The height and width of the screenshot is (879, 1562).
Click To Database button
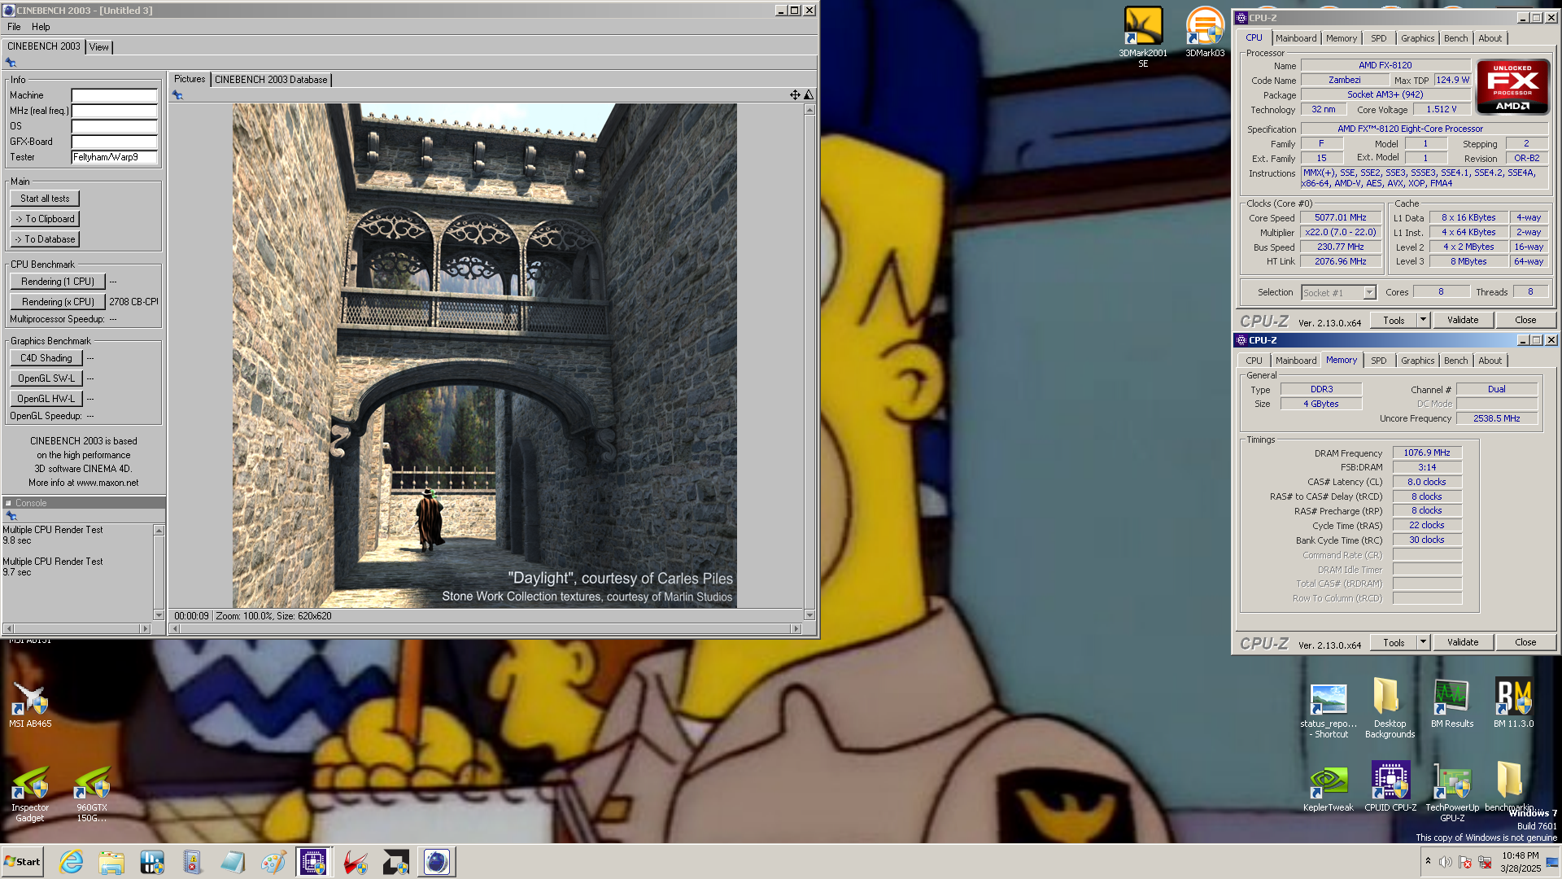(x=45, y=239)
